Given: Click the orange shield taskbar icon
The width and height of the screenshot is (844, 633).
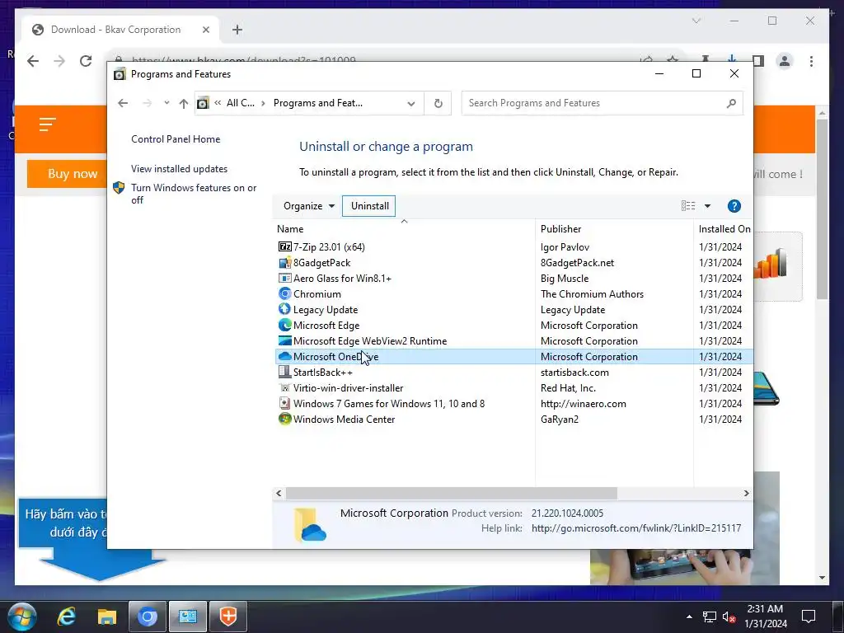Looking at the screenshot, I should click(228, 617).
